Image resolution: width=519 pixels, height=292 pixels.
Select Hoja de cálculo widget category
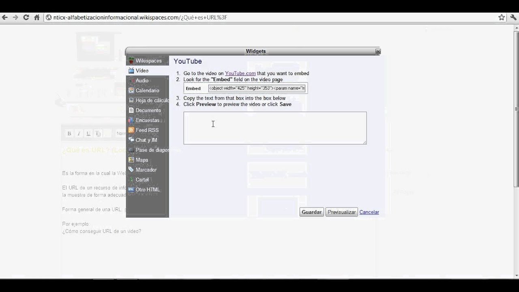coord(148,101)
